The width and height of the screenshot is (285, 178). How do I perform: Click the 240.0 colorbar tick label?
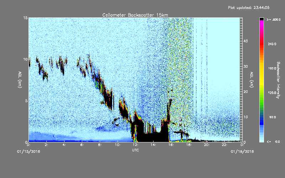click(x=272, y=44)
